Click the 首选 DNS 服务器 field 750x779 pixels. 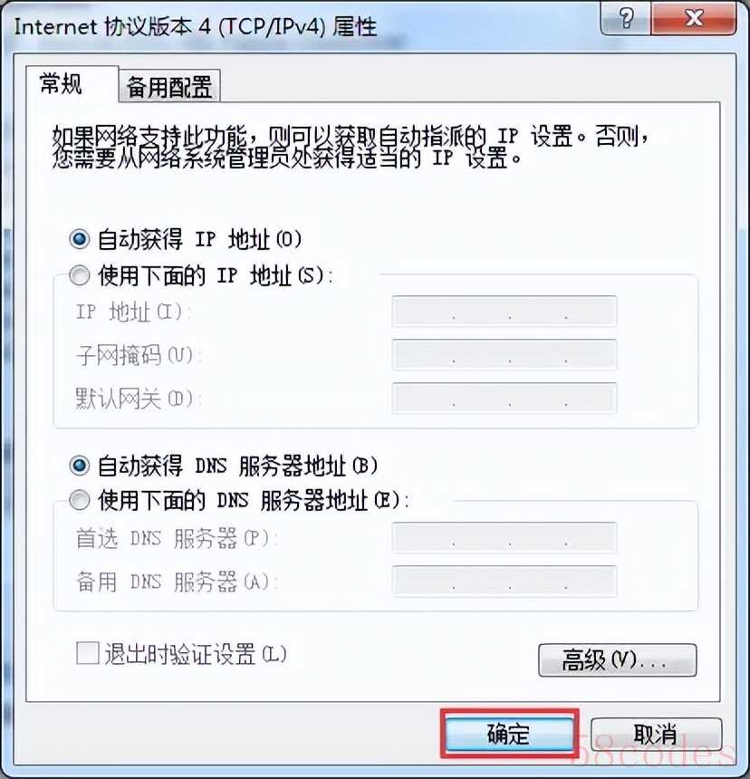(505, 537)
